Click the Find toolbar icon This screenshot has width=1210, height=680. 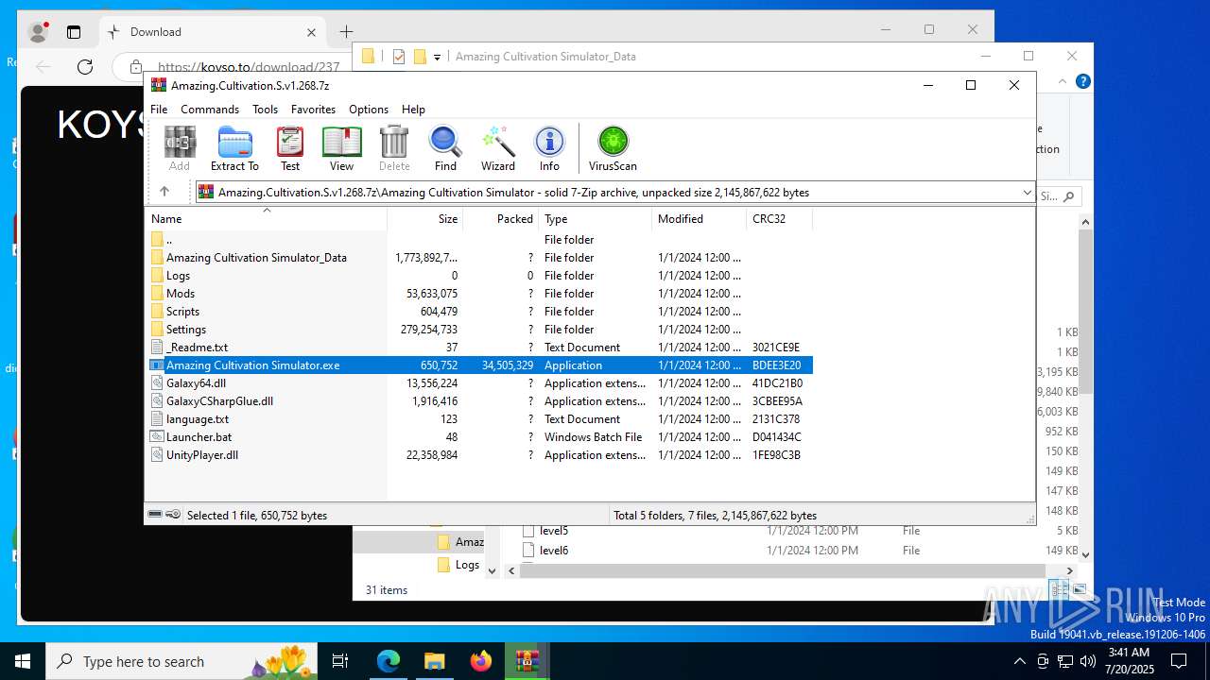click(445, 149)
